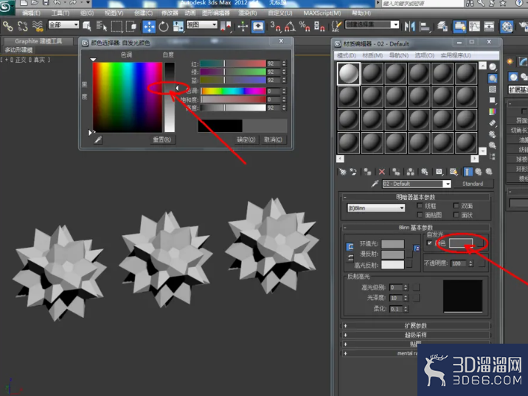Open the MAXScript(M) menu
This screenshot has height=396, width=528.
pyautogui.click(x=322, y=13)
